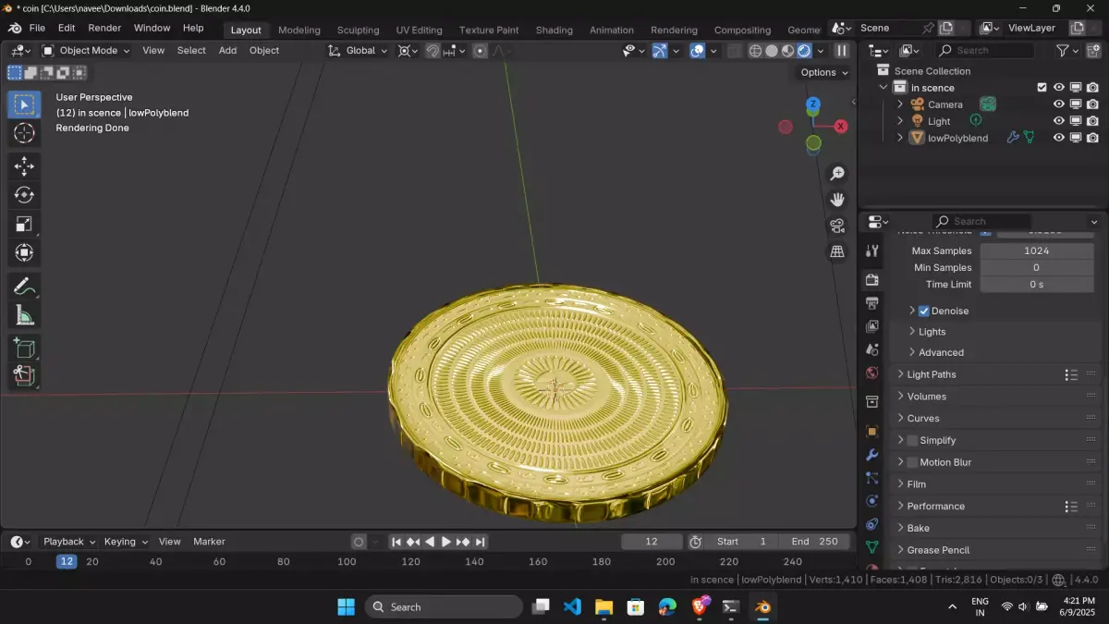Open the Render properties tab
This screenshot has width=1109, height=624.
(x=872, y=279)
